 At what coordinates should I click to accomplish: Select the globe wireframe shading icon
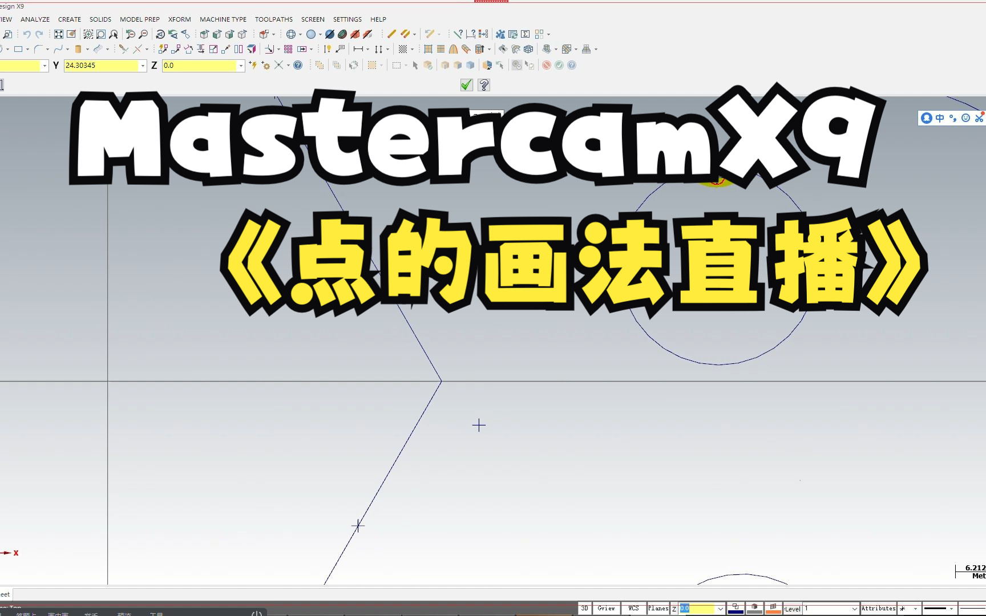(x=291, y=34)
